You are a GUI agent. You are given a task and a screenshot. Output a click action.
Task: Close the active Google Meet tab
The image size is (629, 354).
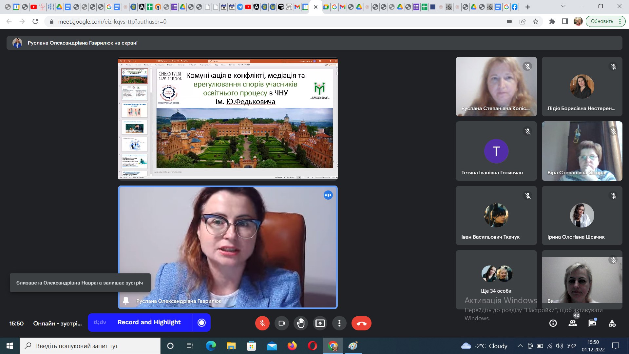(315, 7)
